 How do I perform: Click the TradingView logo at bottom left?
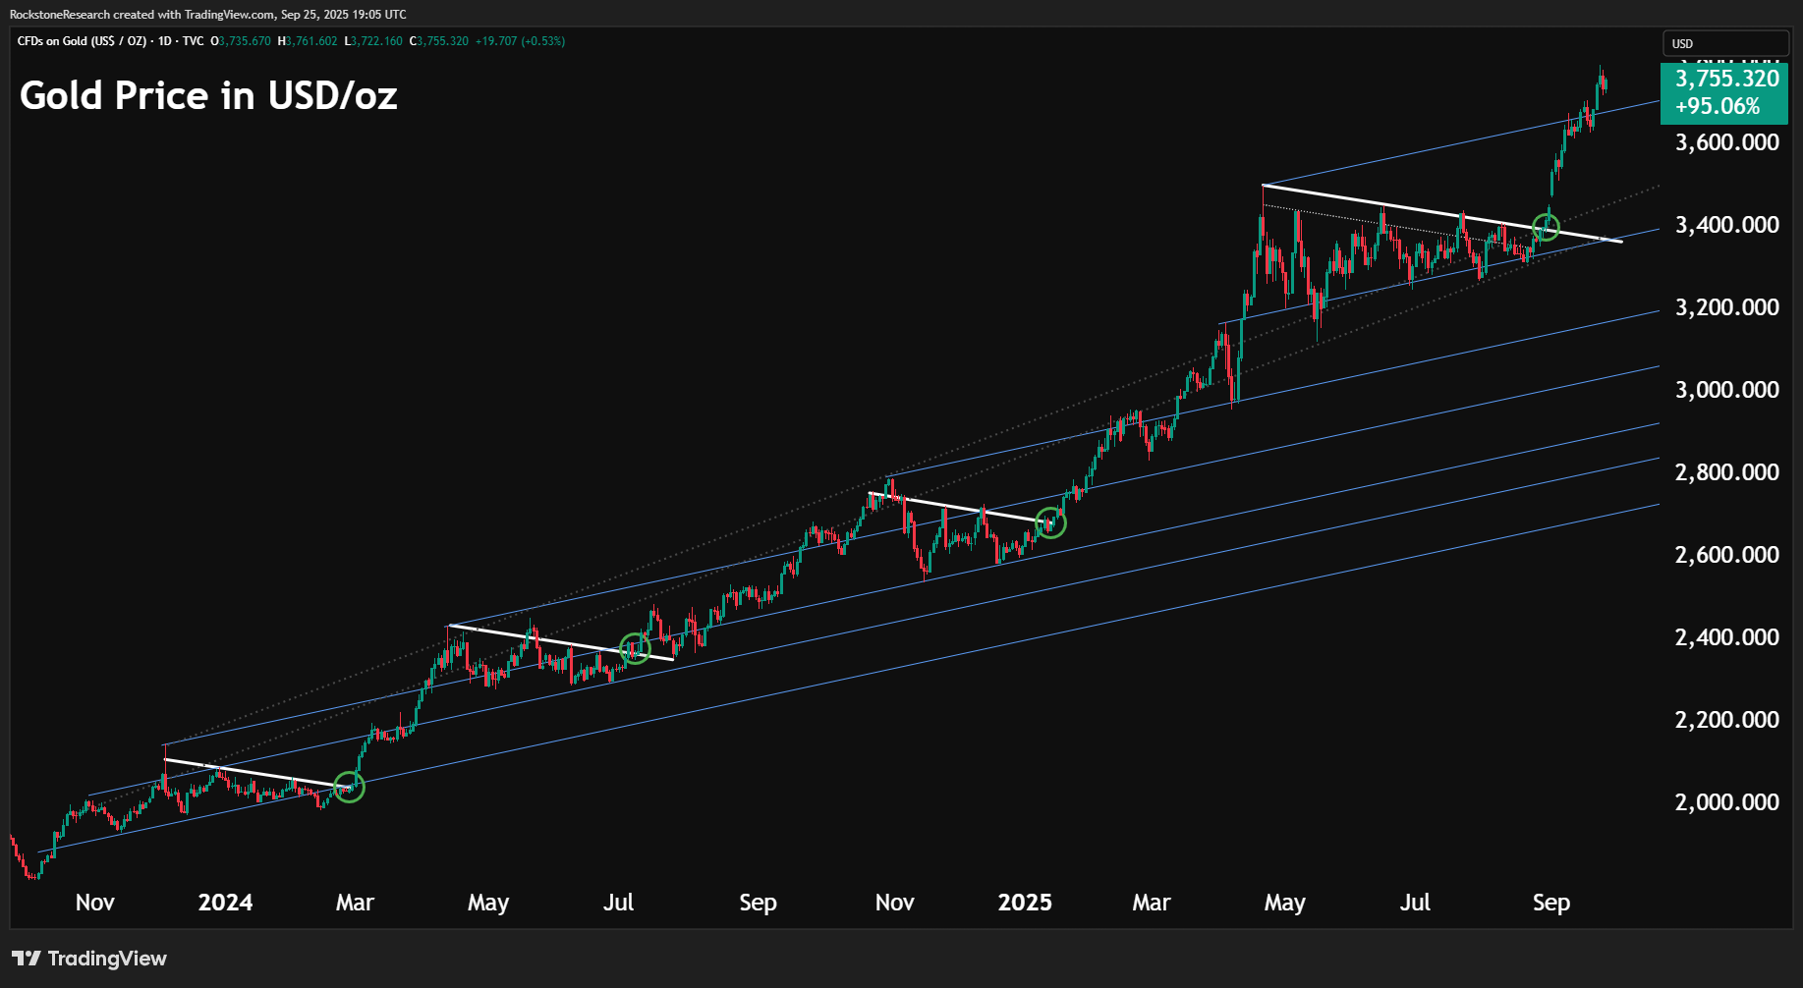click(x=89, y=959)
